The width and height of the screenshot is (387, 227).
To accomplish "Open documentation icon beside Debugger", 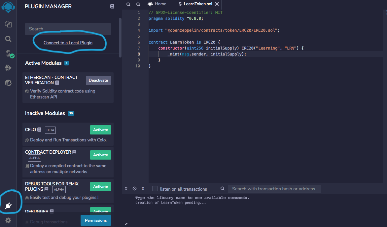I will click(x=52, y=211).
